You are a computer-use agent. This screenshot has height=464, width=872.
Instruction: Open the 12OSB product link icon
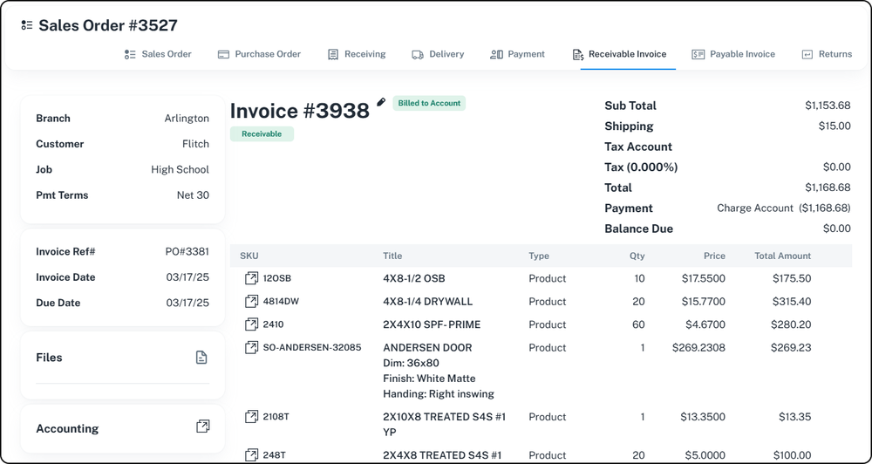(251, 278)
